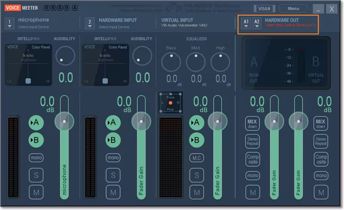This screenshot has width=344, height=210.
Task: Click Stereo Repeat for main out A
Action: pos(253,141)
